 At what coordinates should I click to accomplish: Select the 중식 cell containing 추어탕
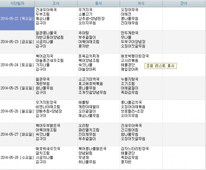[98, 42]
